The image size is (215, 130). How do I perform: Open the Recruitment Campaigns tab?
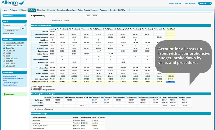(66, 10)
